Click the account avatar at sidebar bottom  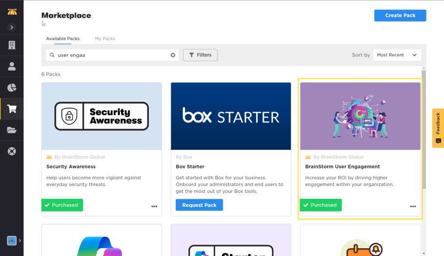click(x=12, y=241)
